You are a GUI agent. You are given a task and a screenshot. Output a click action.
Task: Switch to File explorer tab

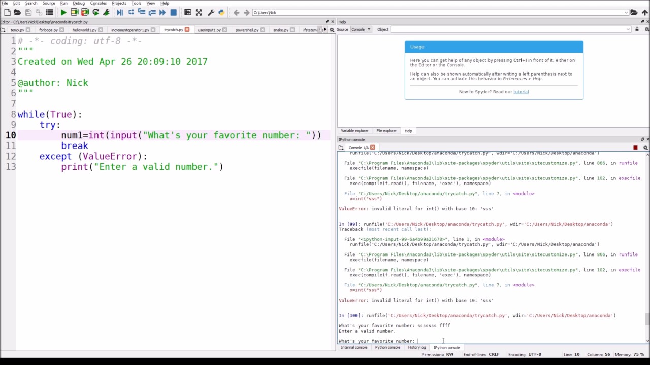[x=386, y=131]
